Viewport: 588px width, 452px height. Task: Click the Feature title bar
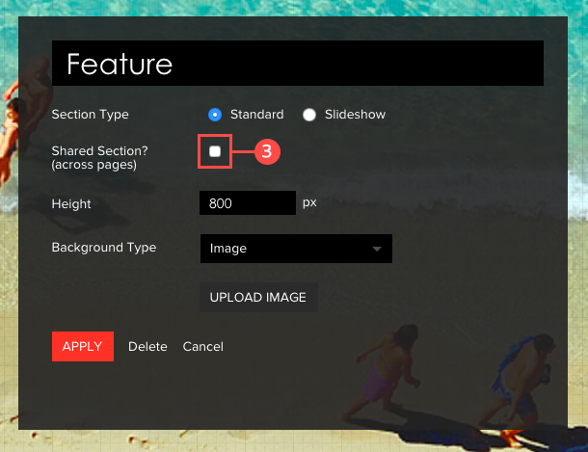tap(297, 65)
